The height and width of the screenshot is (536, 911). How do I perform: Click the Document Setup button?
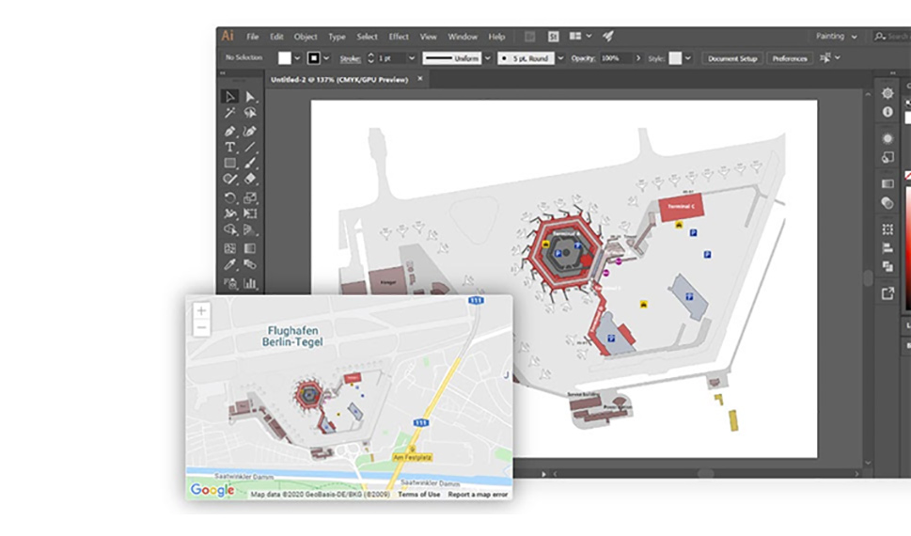[731, 58]
